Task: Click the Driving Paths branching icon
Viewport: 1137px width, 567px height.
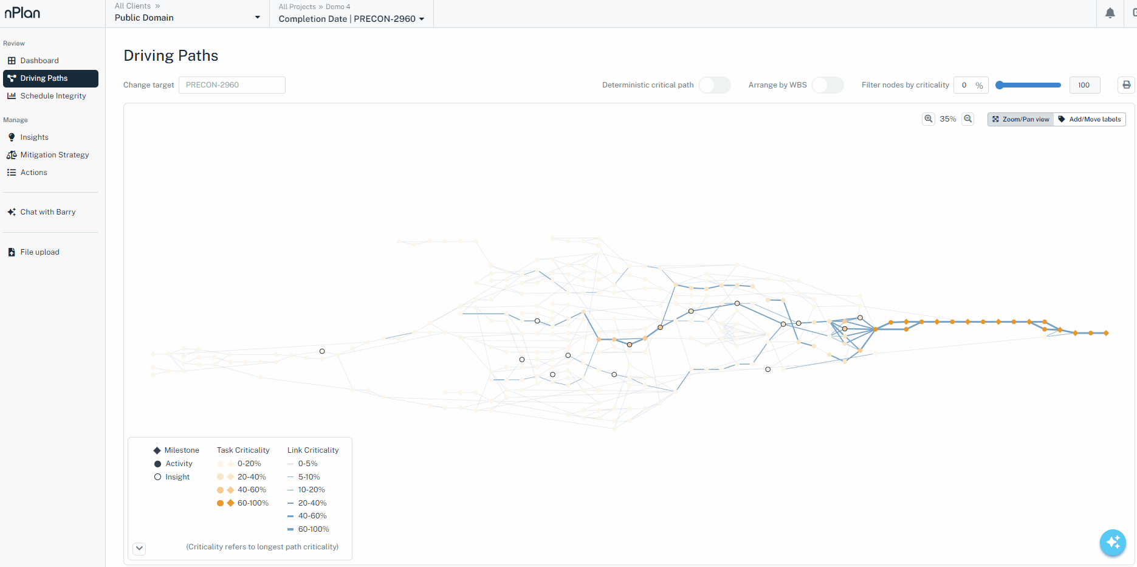Action: [x=11, y=78]
